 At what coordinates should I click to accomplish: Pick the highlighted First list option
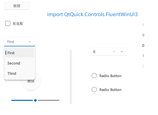pos(20,53)
